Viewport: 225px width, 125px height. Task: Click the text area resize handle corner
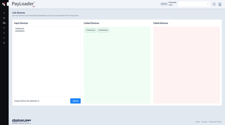[x=80, y=96]
